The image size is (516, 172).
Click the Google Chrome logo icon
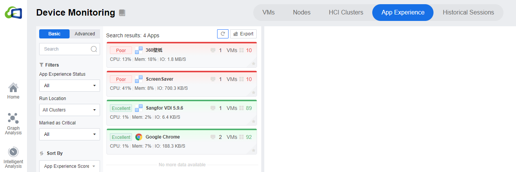coord(139,137)
